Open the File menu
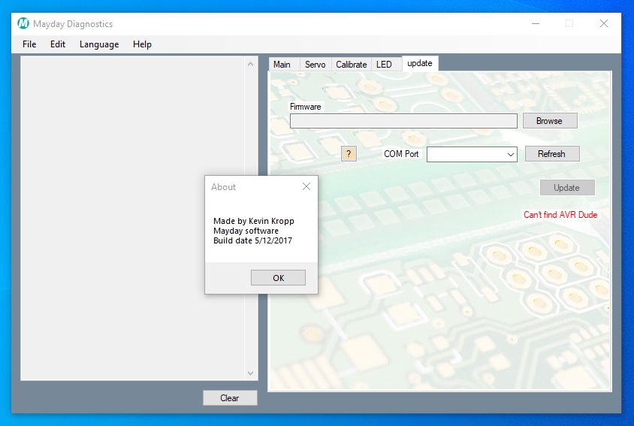634x426 pixels. point(29,44)
